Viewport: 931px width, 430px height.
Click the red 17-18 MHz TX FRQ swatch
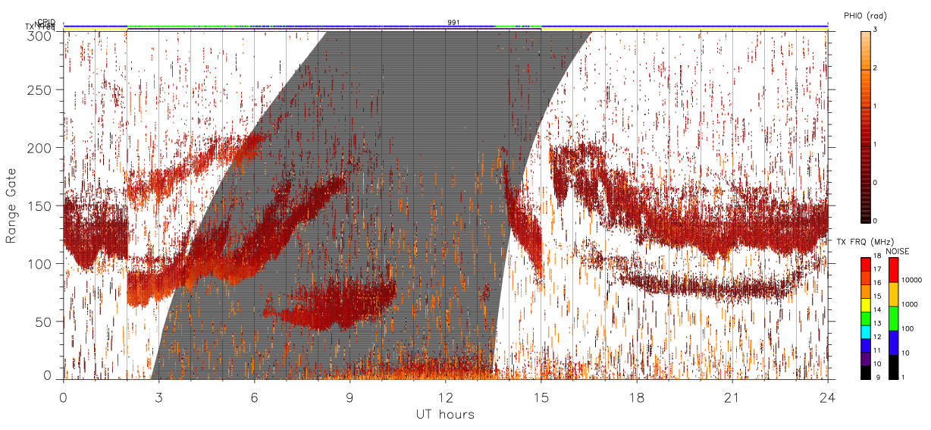(x=865, y=265)
